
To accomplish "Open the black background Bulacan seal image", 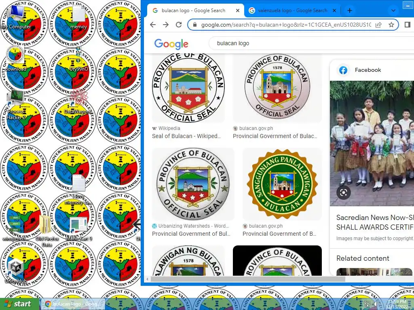I will pos(277,260).
